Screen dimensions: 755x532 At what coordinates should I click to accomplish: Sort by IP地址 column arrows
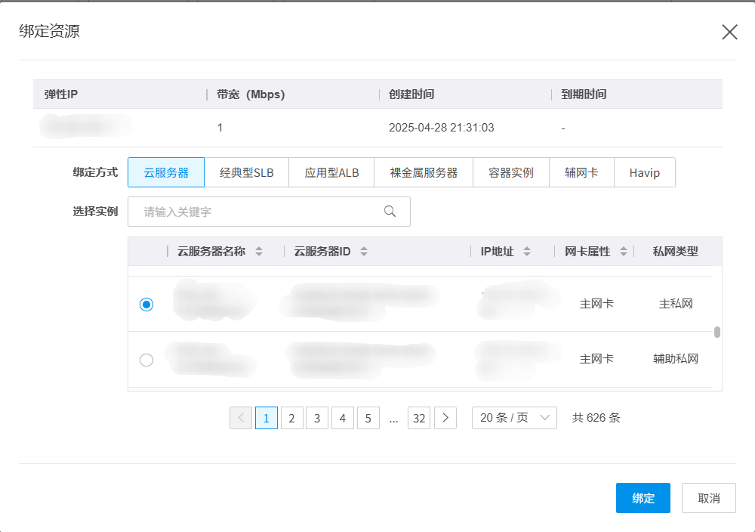pos(527,252)
